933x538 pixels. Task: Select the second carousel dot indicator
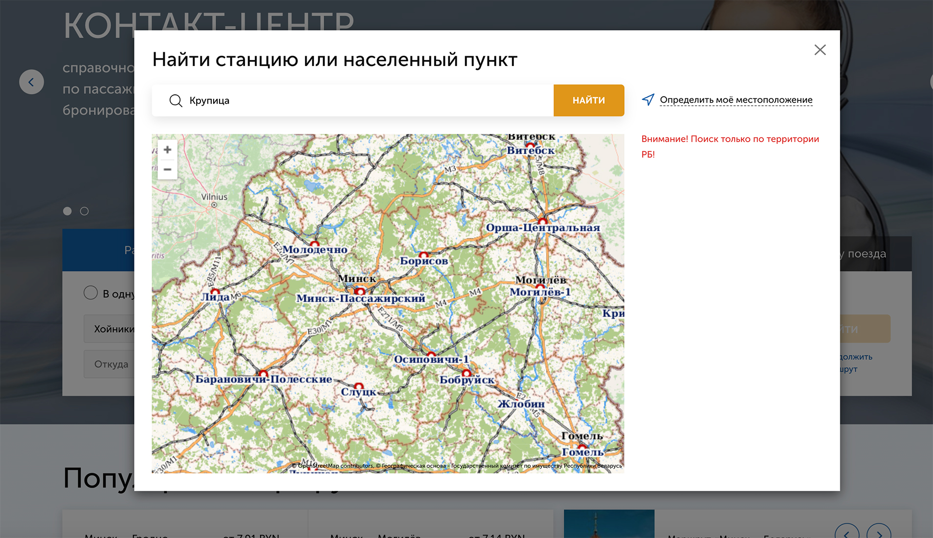pos(84,211)
